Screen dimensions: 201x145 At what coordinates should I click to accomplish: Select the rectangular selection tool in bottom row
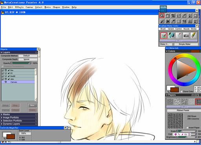point(179,21)
